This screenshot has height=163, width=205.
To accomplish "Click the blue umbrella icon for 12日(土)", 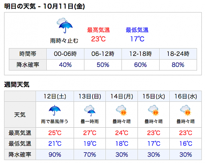I will click(55, 110).
